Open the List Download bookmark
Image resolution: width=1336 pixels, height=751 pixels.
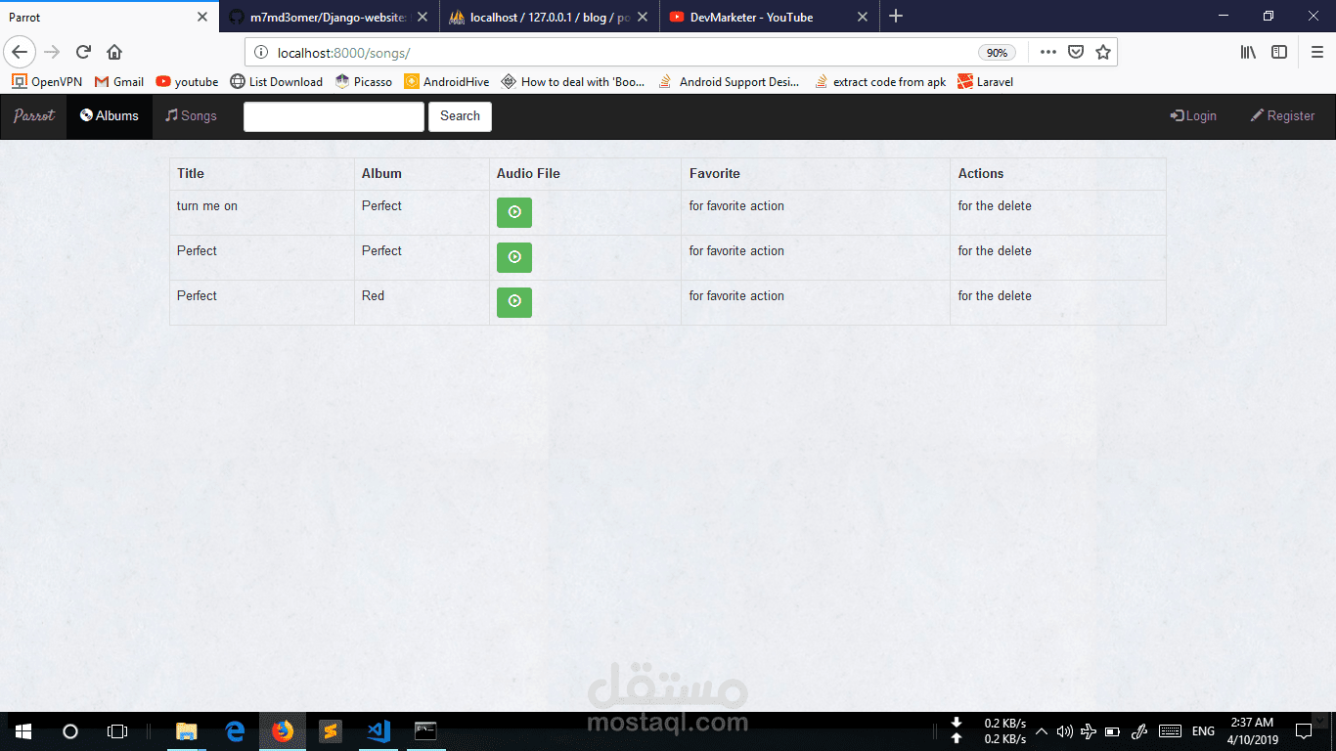(x=277, y=82)
